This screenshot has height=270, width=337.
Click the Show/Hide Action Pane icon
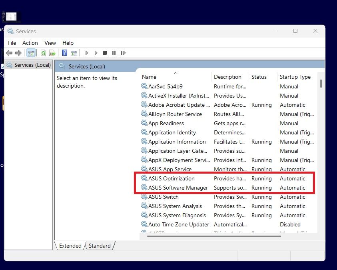tap(74, 52)
